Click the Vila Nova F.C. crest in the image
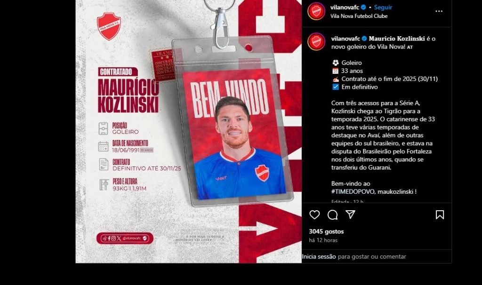This screenshot has height=285, width=482. (x=109, y=26)
